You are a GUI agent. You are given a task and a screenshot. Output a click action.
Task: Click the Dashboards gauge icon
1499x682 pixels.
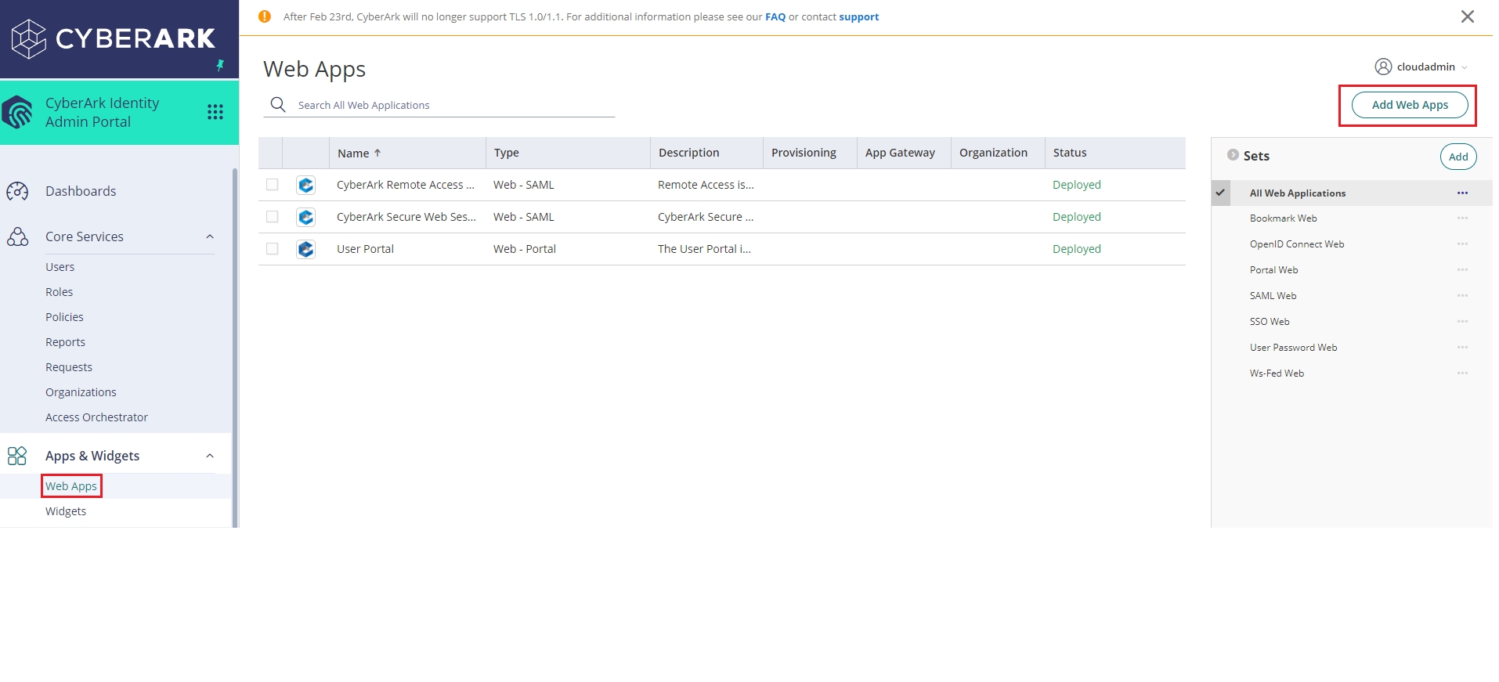click(17, 191)
